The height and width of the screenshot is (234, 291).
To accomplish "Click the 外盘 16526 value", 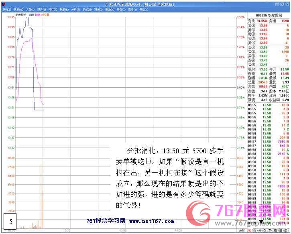I will pos(263,86).
